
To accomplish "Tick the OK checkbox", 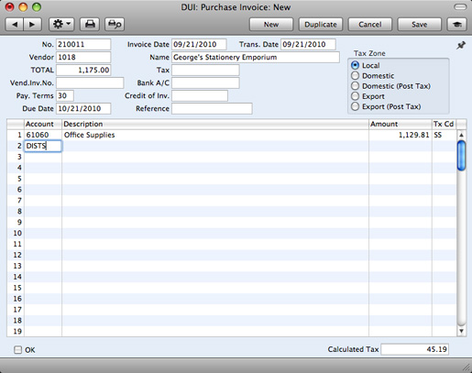I will [x=18, y=350].
